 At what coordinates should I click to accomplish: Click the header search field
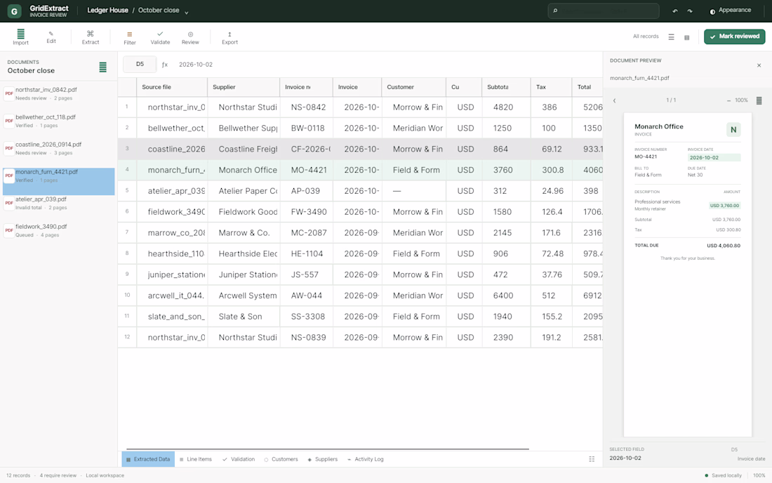coord(603,11)
